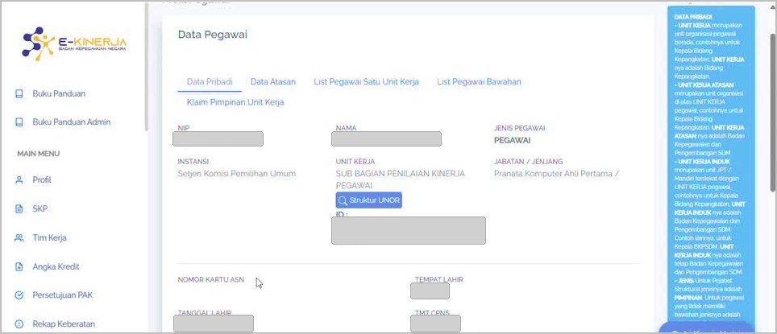Image resolution: width=777 pixels, height=334 pixels.
Task: Open SKP menu item
Action: tap(40, 208)
